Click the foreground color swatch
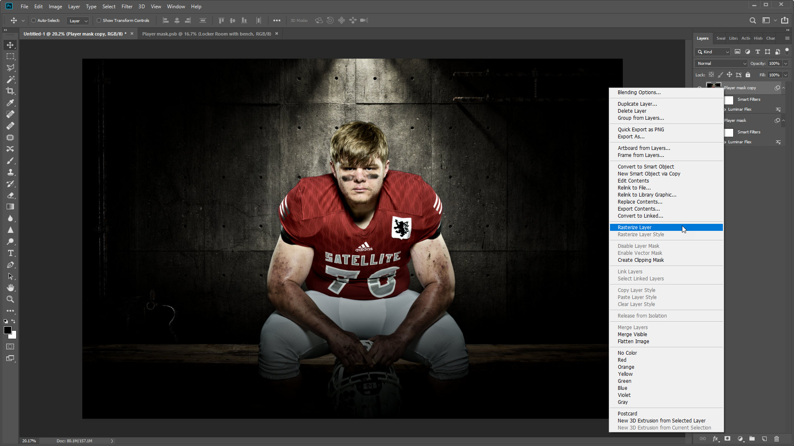The width and height of the screenshot is (794, 446). 7,330
